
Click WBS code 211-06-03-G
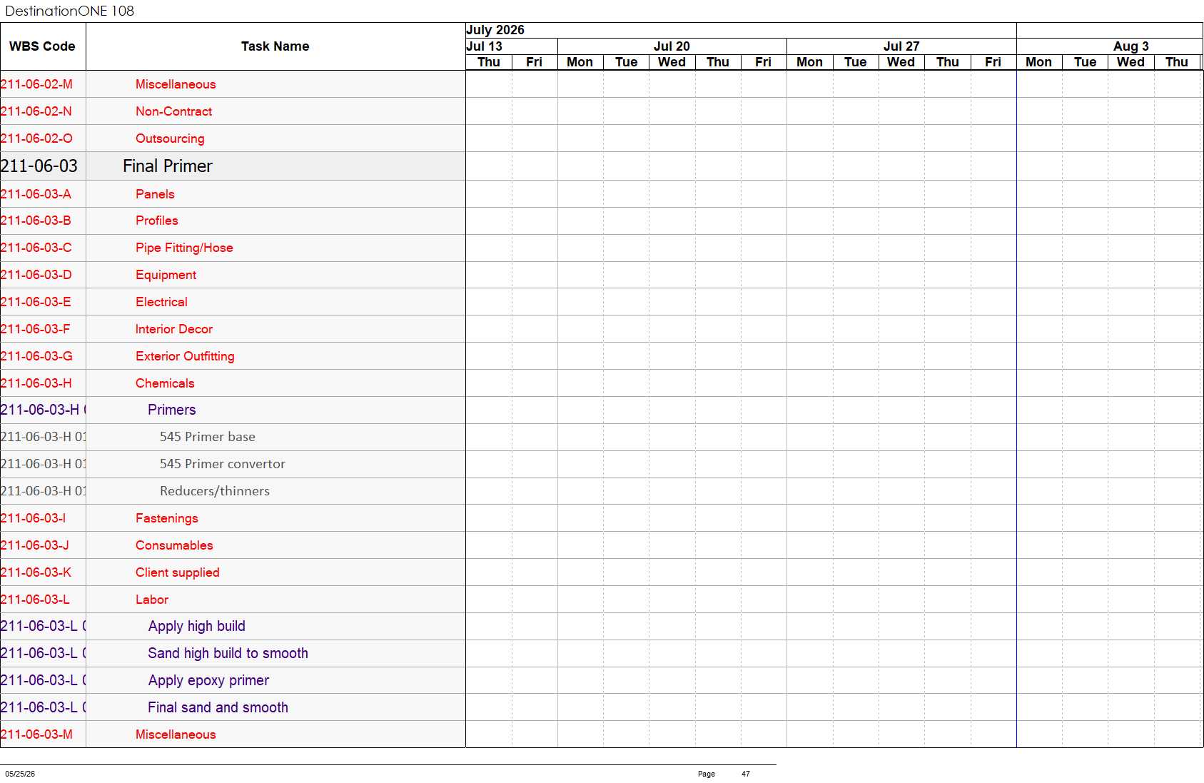(36, 356)
